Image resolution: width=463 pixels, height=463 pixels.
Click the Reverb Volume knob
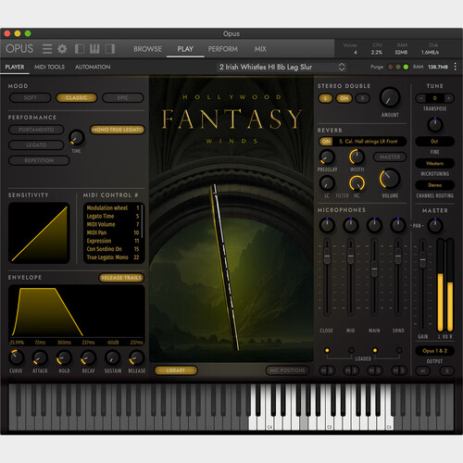(x=390, y=179)
